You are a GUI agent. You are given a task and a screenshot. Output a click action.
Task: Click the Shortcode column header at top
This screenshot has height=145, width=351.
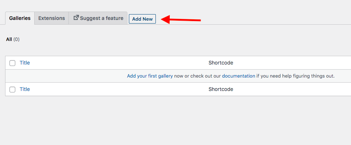[221, 63]
